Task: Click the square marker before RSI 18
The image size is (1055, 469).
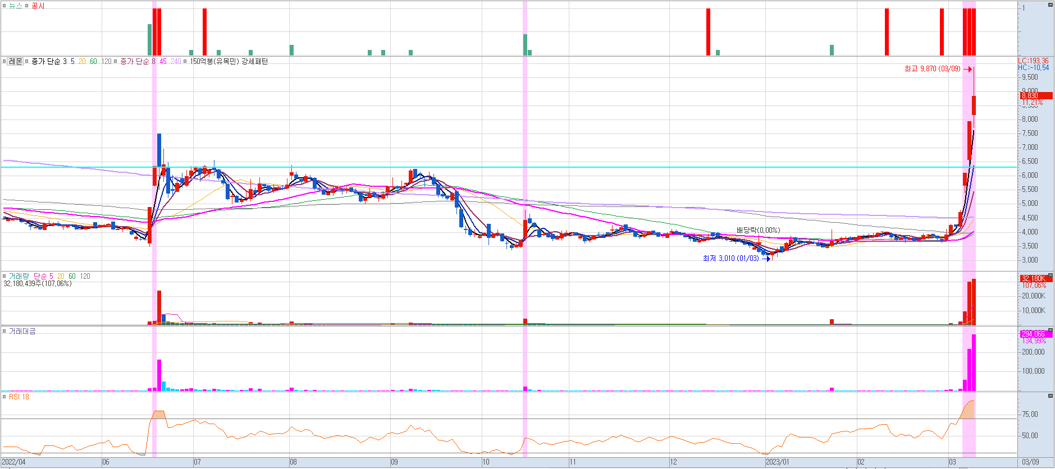Action: (4, 397)
